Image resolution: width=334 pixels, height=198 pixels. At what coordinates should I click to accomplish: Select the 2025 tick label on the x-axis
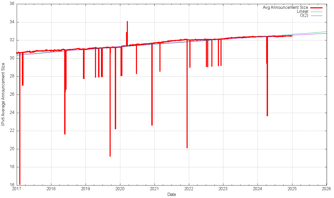coord(292,189)
